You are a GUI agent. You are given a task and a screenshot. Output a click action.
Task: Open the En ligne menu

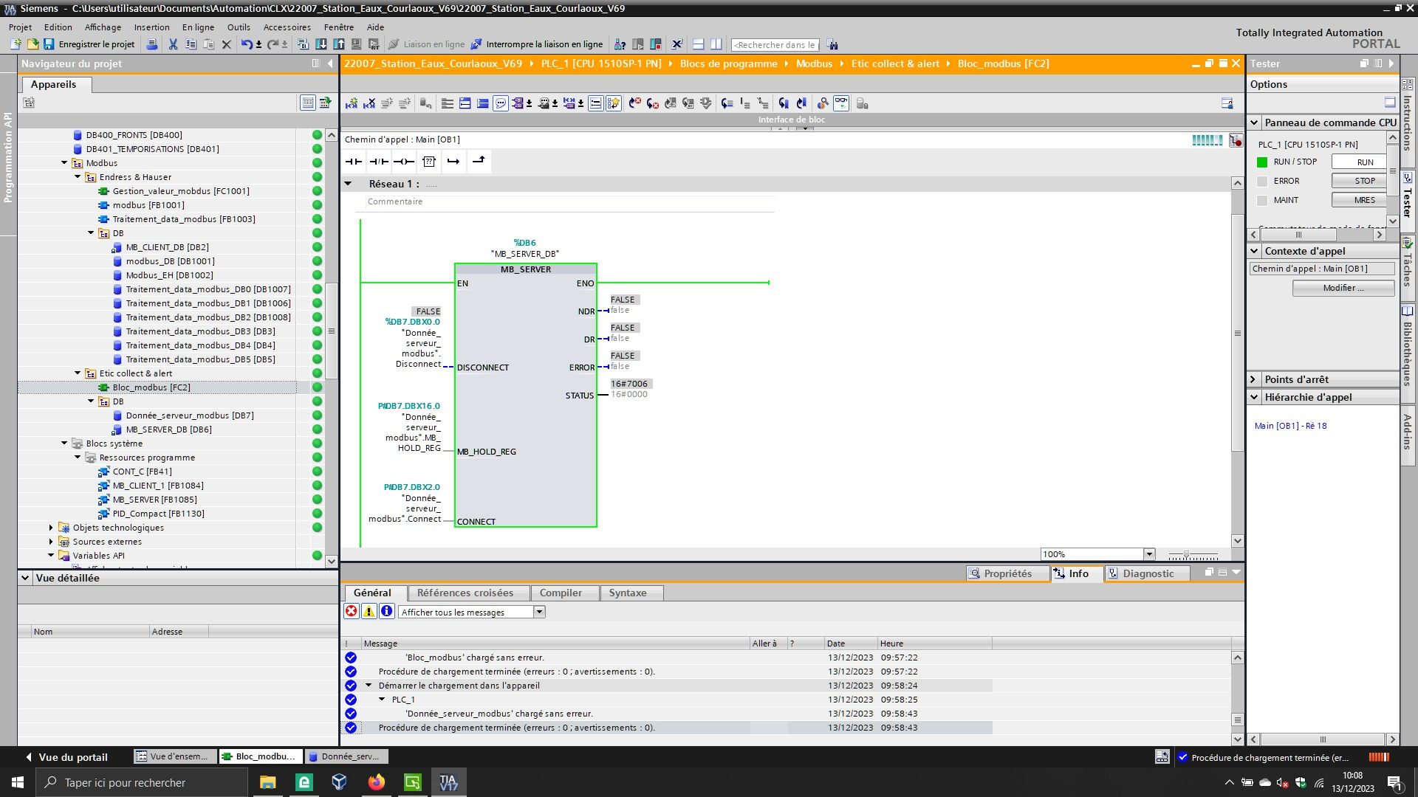click(198, 27)
